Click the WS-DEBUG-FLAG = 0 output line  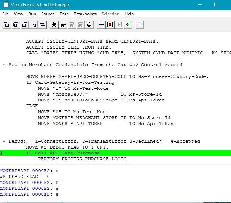click(25, 177)
